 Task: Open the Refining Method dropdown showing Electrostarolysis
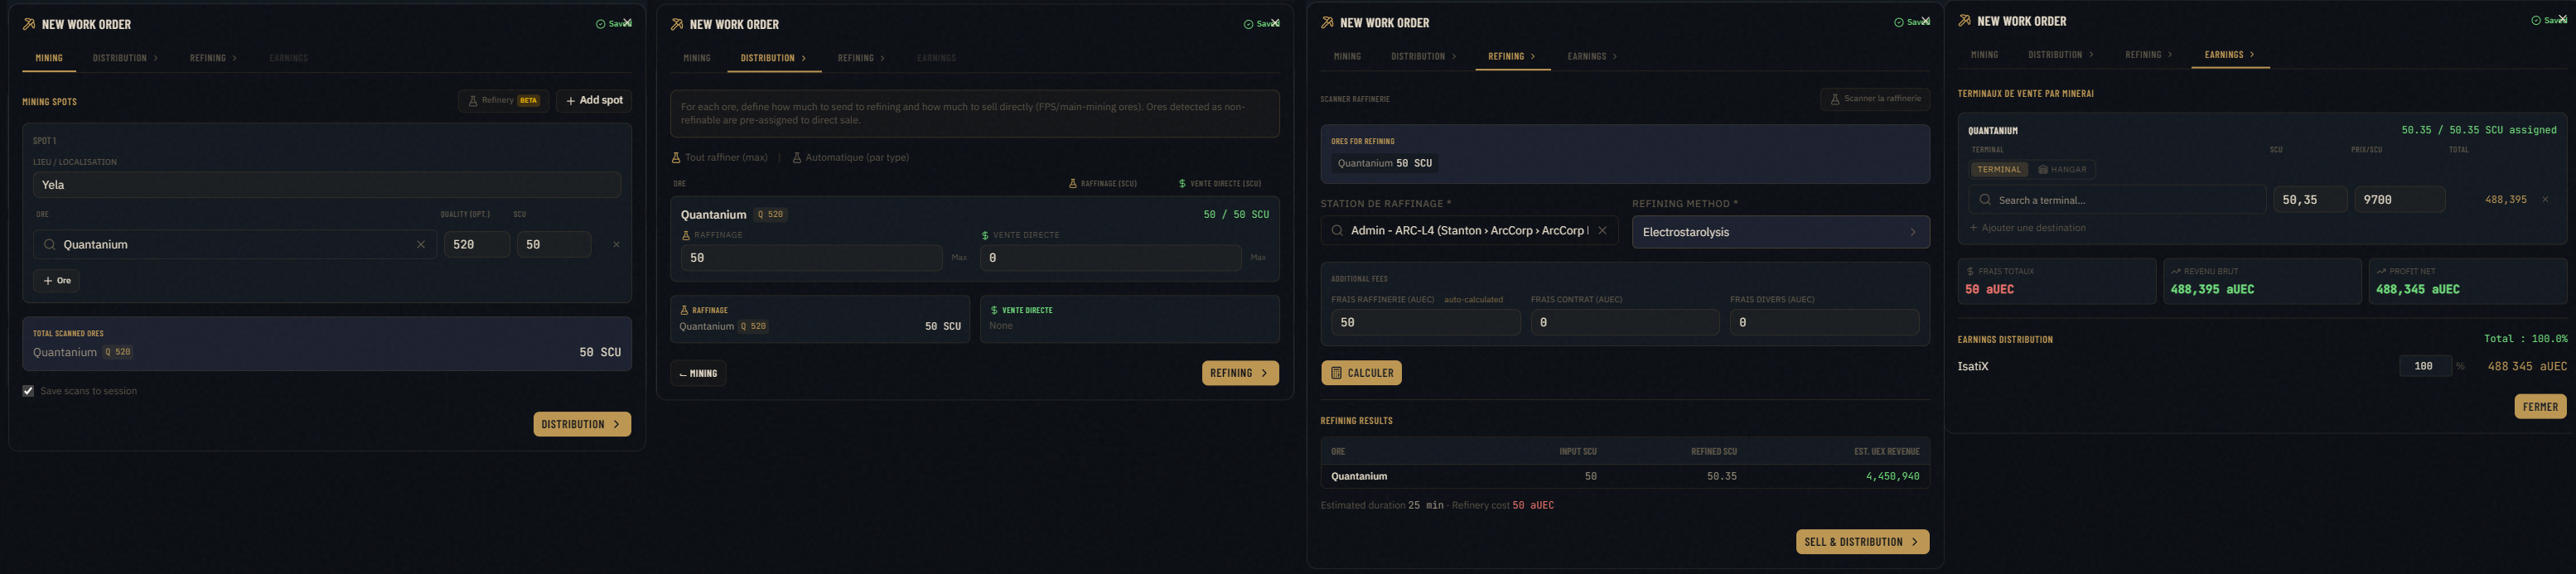point(1781,232)
